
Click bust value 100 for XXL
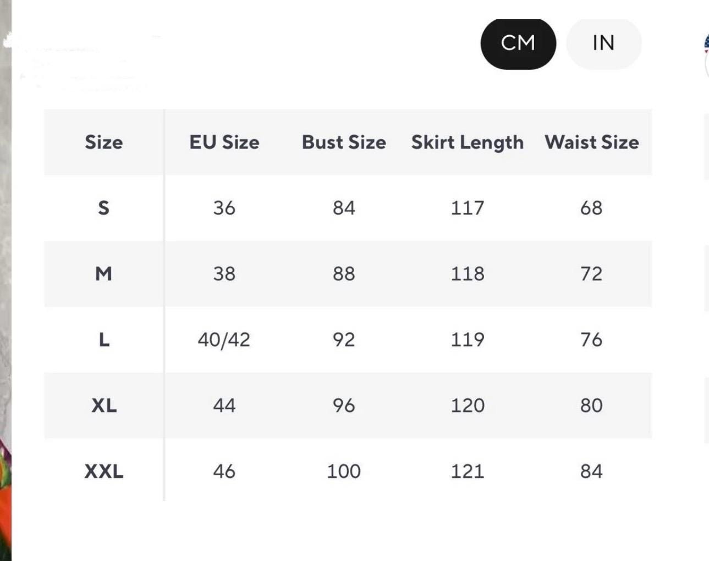(344, 471)
